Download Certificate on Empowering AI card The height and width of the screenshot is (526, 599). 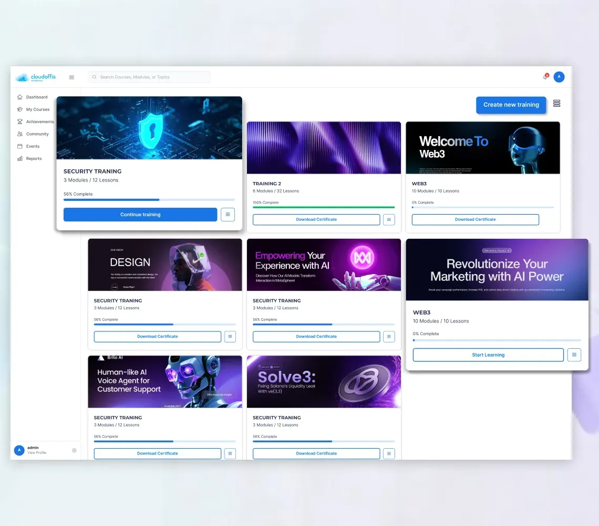point(316,337)
